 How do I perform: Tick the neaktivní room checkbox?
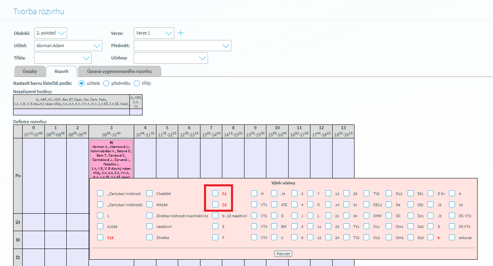pyautogui.click(x=149, y=226)
